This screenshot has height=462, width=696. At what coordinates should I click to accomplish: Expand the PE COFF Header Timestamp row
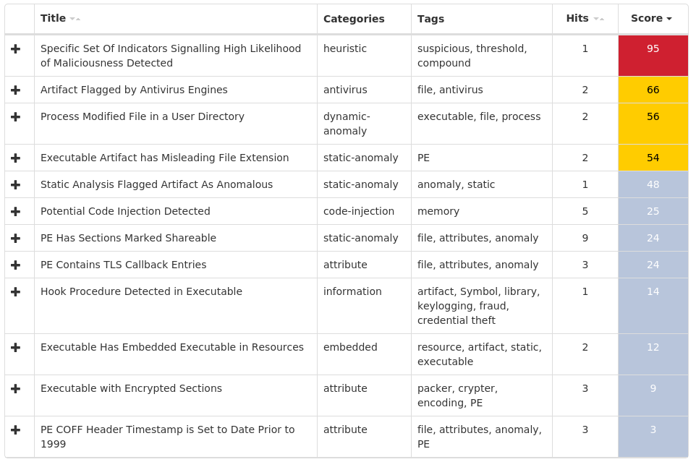(x=15, y=429)
